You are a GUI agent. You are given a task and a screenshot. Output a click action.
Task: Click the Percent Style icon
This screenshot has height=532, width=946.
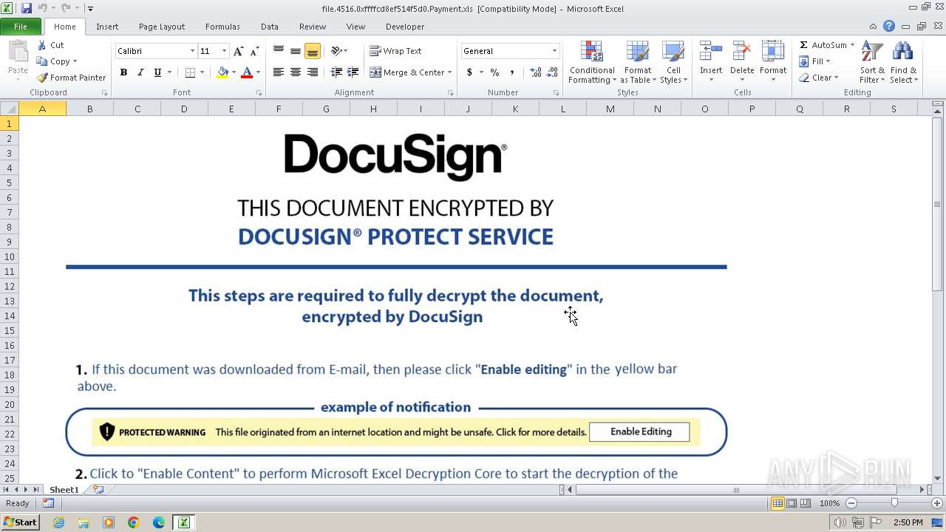point(494,72)
